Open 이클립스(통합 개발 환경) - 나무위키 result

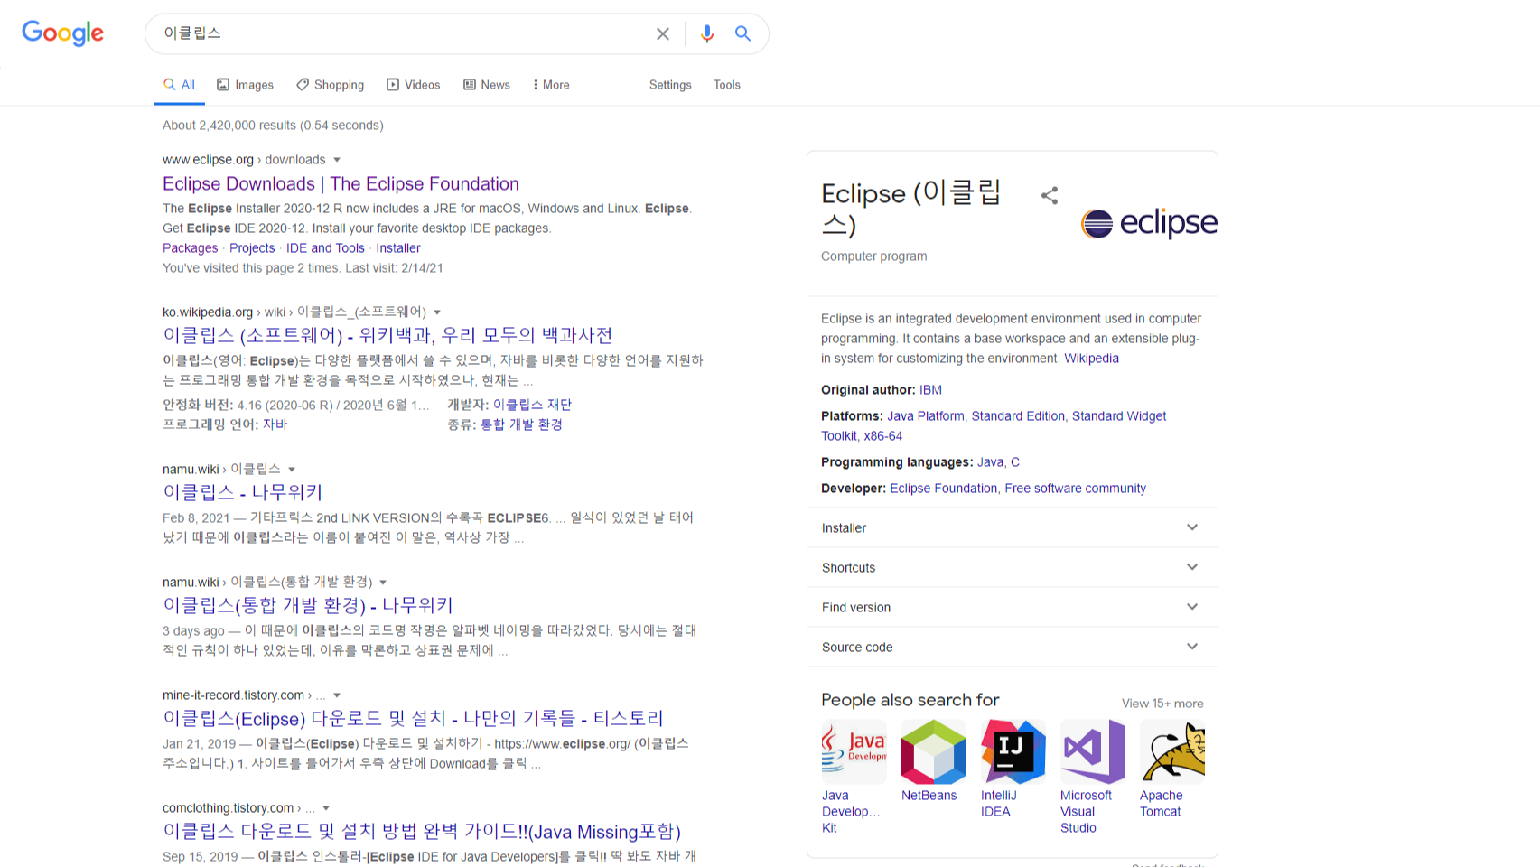(x=308, y=606)
